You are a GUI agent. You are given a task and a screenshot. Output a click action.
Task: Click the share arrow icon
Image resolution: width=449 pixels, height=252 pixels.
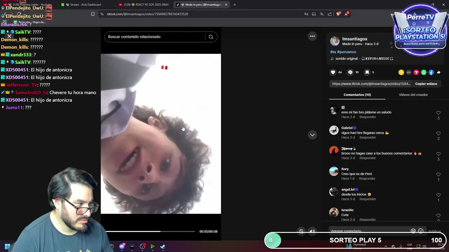click(x=438, y=72)
